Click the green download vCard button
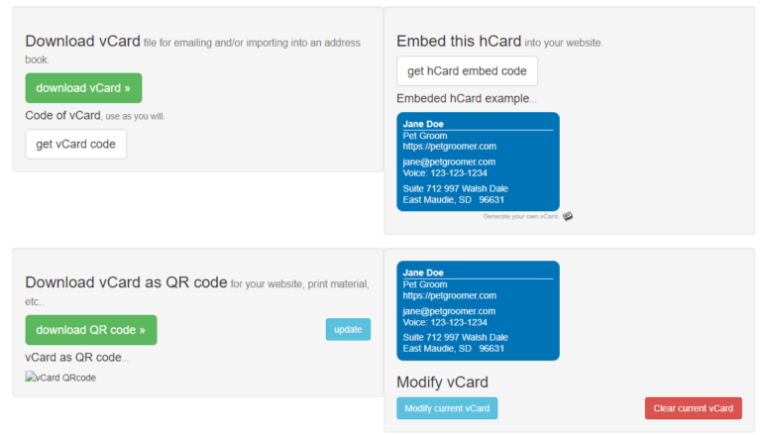The width and height of the screenshot is (761, 435). [x=83, y=88]
